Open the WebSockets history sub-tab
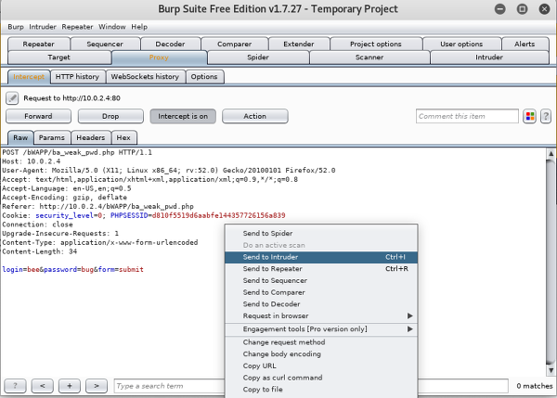Screen dimensions: 557x398 click(146, 77)
